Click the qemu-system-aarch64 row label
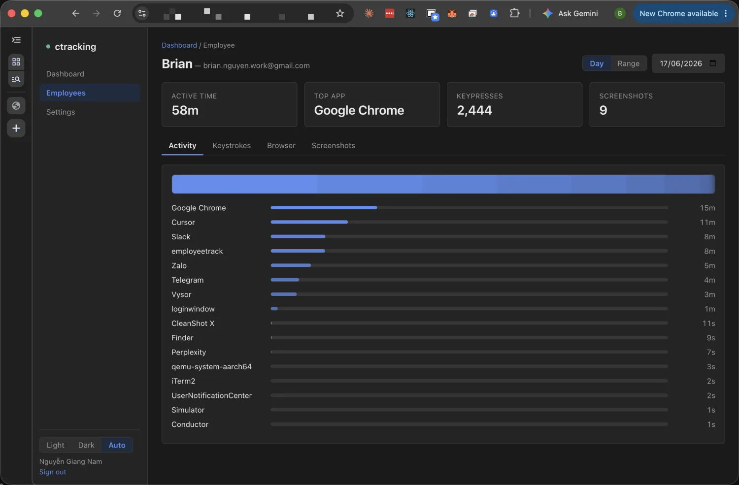 [x=211, y=367]
